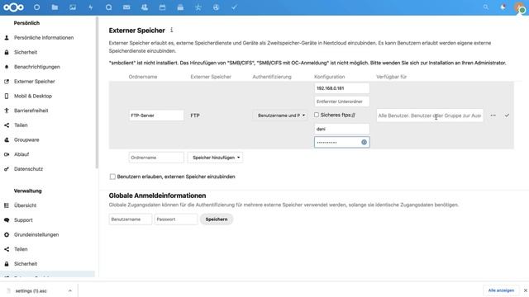Click the empty Ordnername field
529x297 pixels.
[156, 158]
